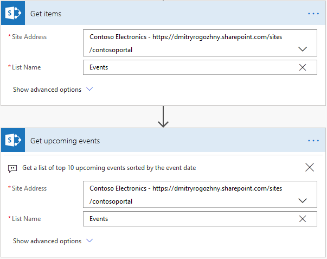
Task: Click the arrow connector between actions
Action: 163,117
